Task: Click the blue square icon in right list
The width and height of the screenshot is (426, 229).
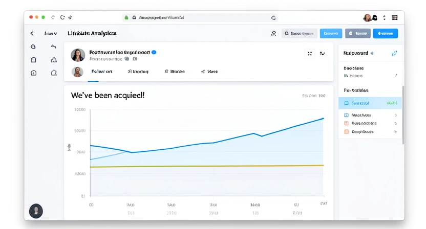Action: 347,115
